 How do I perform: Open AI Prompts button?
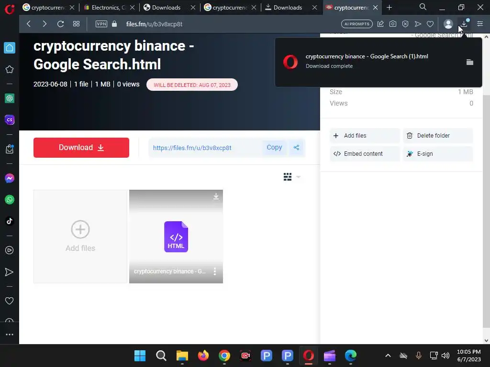coord(357,24)
